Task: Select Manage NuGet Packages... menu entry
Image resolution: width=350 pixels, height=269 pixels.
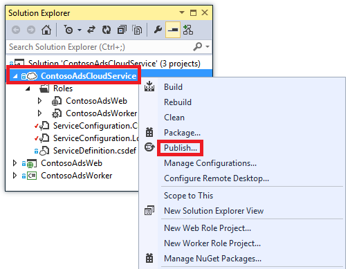Action: tap(212, 259)
